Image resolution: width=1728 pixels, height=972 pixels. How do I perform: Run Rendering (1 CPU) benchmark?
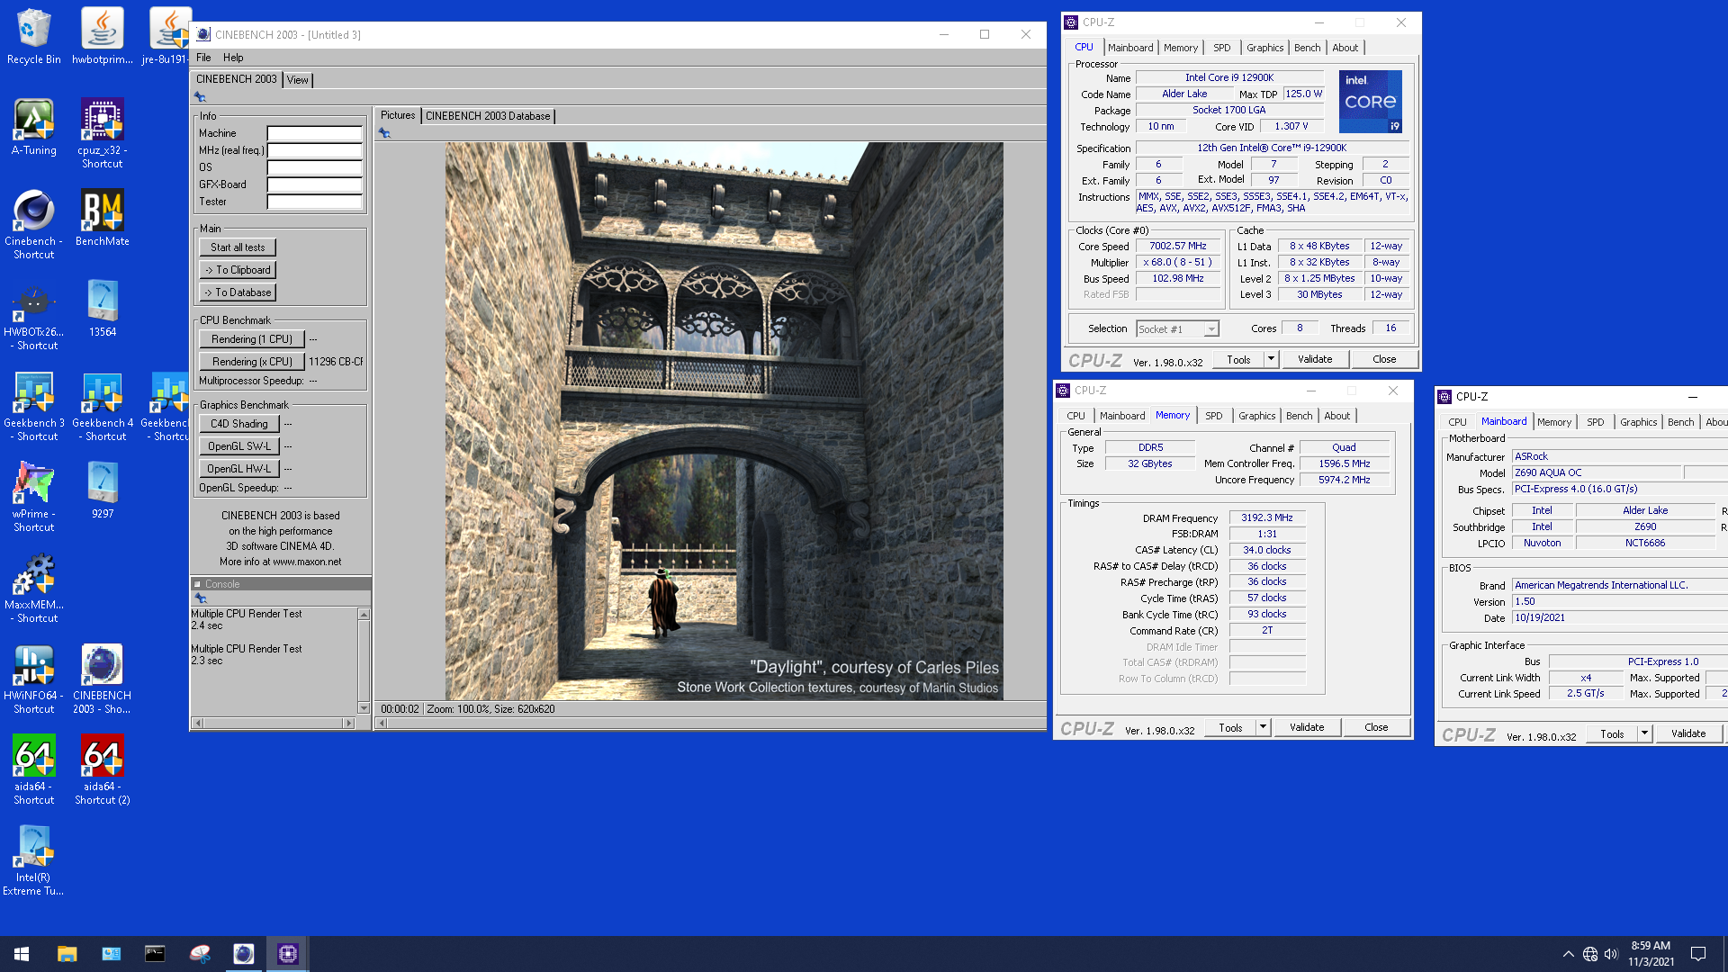click(252, 339)
